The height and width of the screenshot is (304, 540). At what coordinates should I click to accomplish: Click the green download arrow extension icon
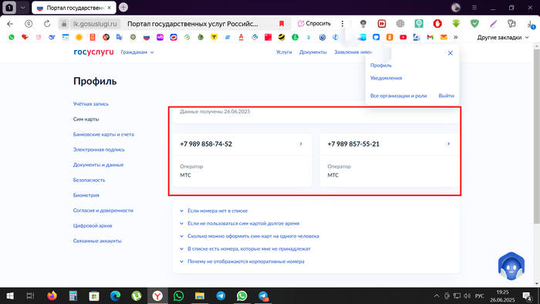(x=456, y=24)
